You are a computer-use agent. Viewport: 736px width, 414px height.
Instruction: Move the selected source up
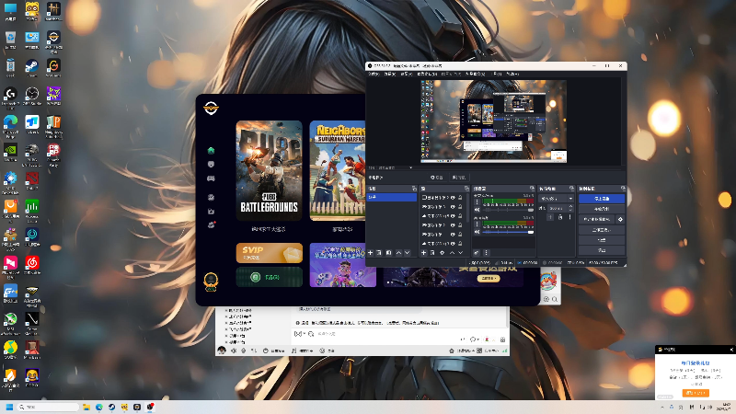click(452, 252)
